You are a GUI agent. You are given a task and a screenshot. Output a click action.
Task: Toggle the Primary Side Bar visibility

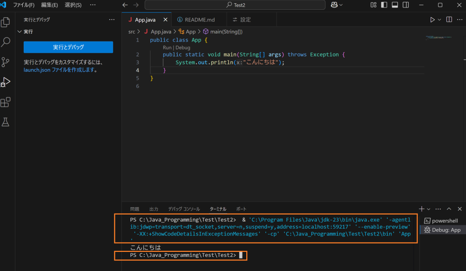pyautogui.click(x=384, y=4)
